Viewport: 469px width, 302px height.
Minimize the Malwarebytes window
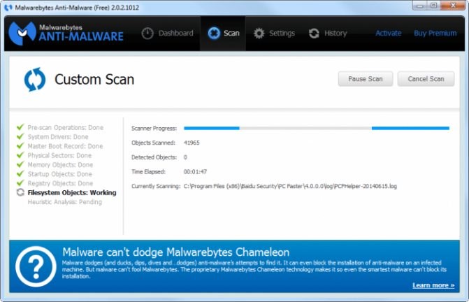click(x=419, y=6)
